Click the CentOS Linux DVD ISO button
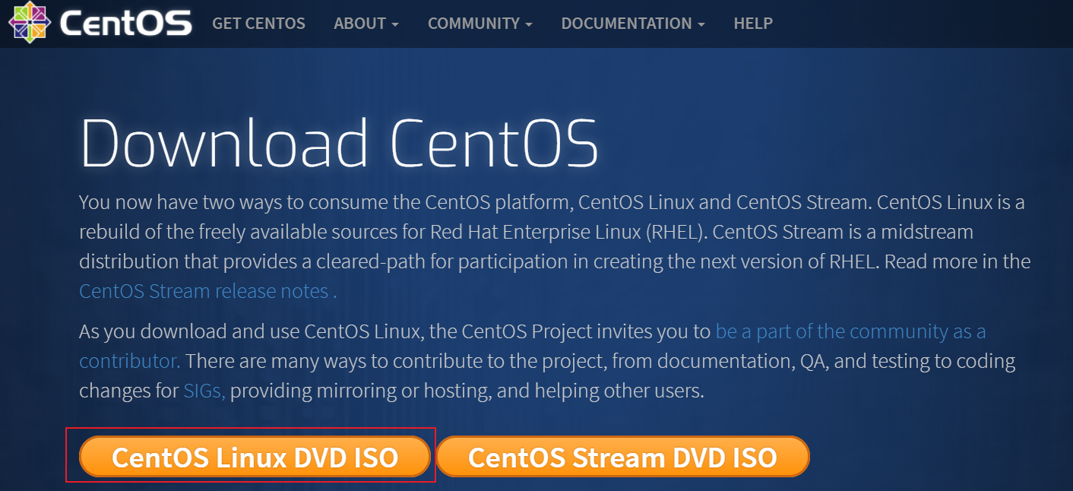1073x491 pixels. 255,457
